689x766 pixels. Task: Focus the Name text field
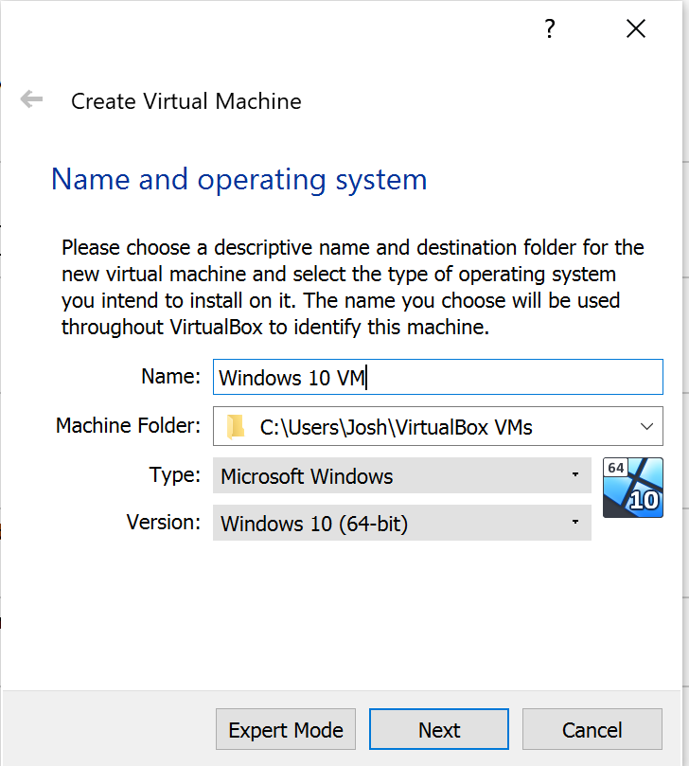click(x=438, y=377)
